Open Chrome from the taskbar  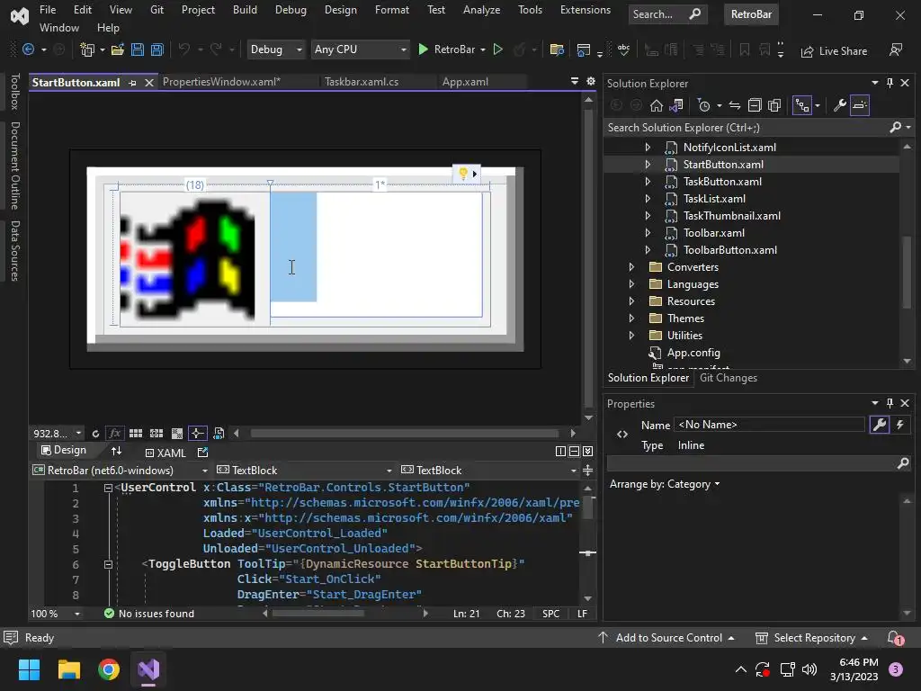coord(109,669)
